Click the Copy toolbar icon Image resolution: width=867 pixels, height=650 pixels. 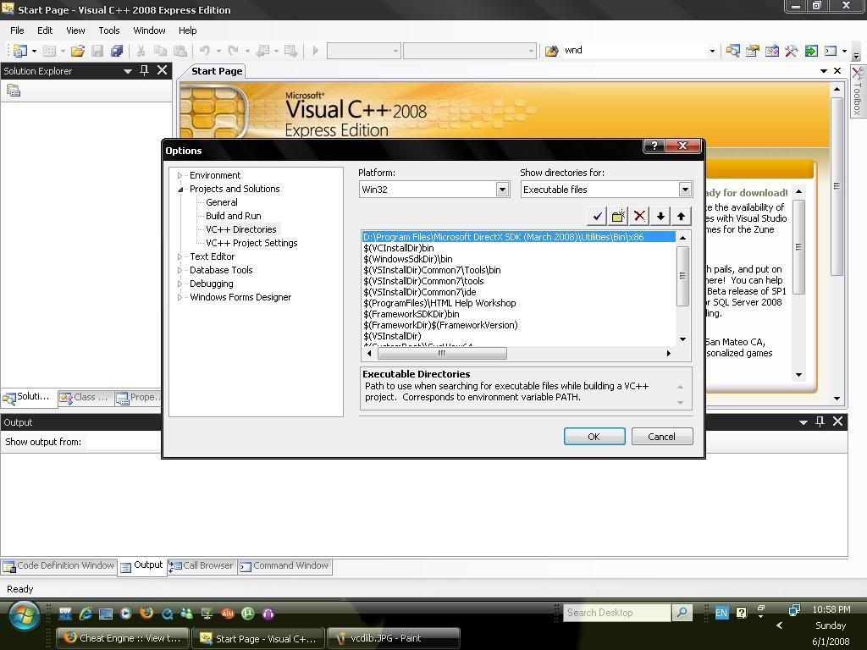[160, 51]
